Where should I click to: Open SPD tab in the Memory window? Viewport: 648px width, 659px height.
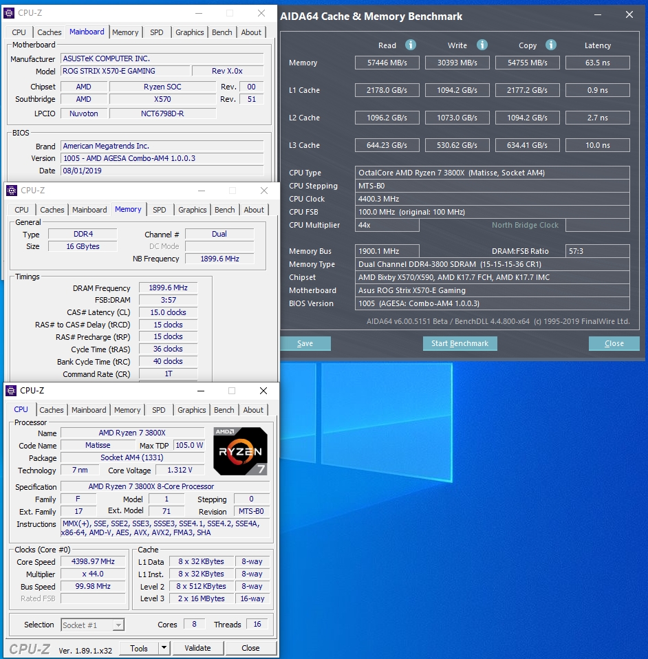(160, 210)
